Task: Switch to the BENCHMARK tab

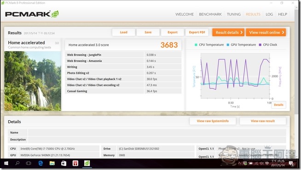Action: (x=210, y=14)
